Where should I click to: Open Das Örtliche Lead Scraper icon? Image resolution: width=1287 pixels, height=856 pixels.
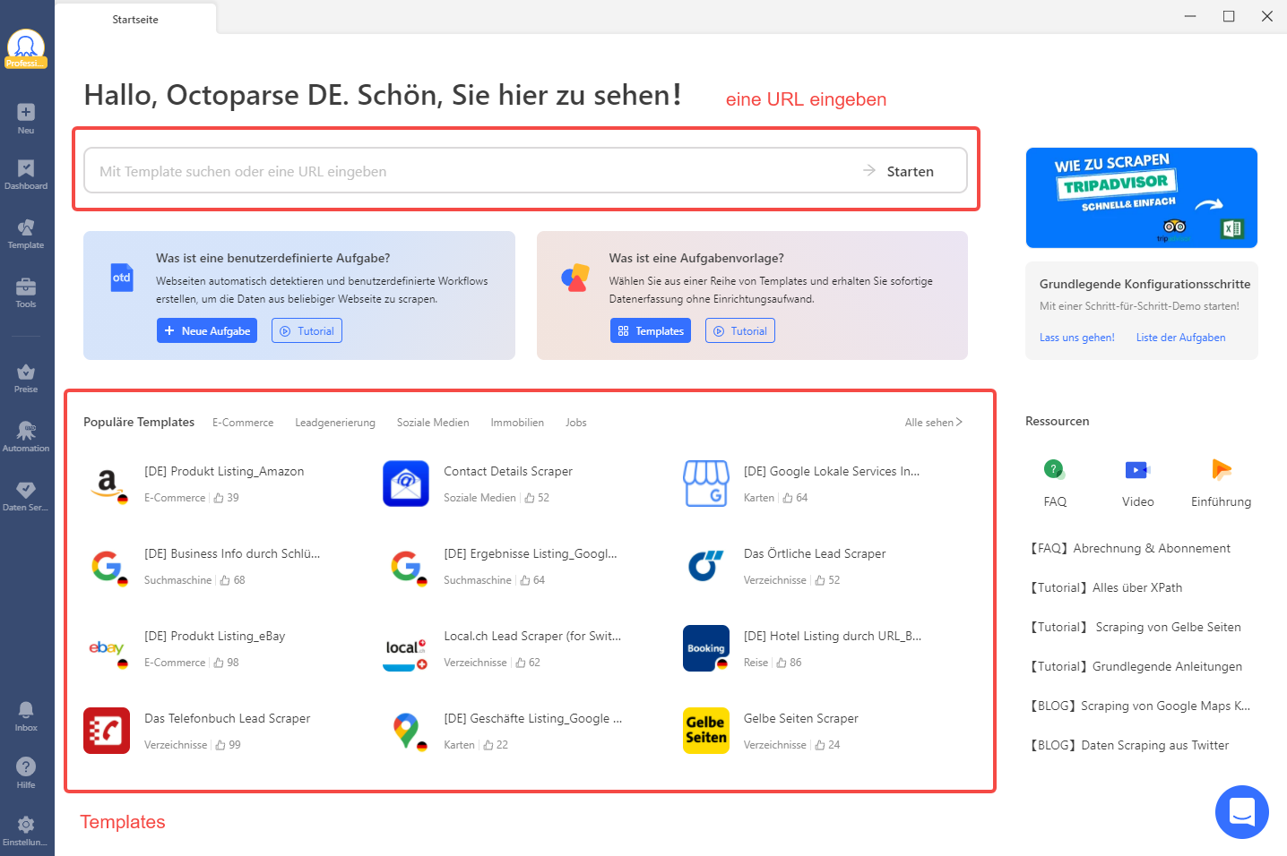706,566
